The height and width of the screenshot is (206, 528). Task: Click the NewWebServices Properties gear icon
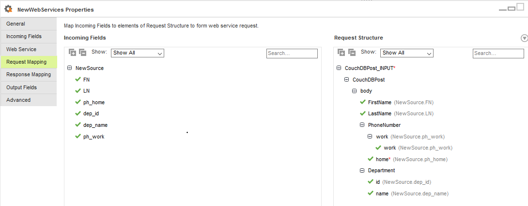[8, 9]
